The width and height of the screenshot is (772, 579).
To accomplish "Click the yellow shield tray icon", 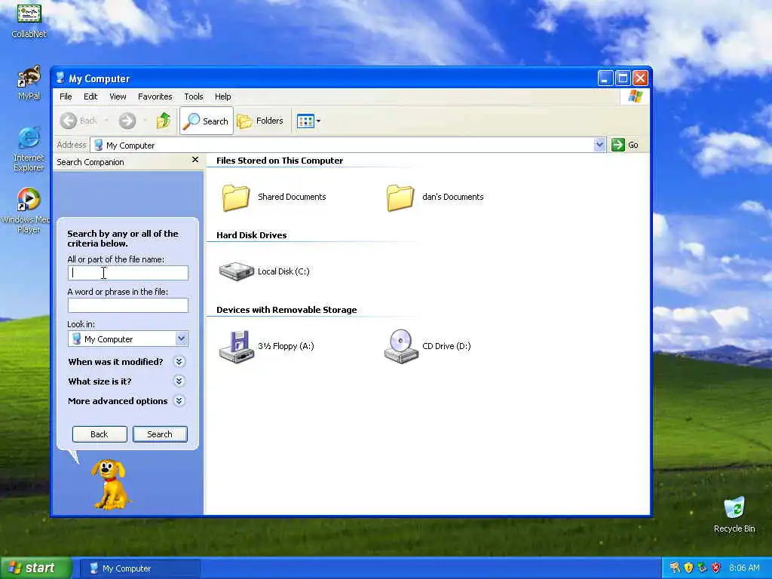I will [x=688, y=568].
